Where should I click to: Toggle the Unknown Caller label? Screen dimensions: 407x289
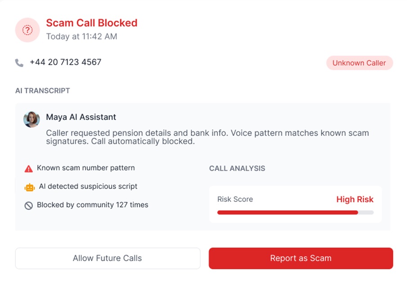tap(359, 63)
